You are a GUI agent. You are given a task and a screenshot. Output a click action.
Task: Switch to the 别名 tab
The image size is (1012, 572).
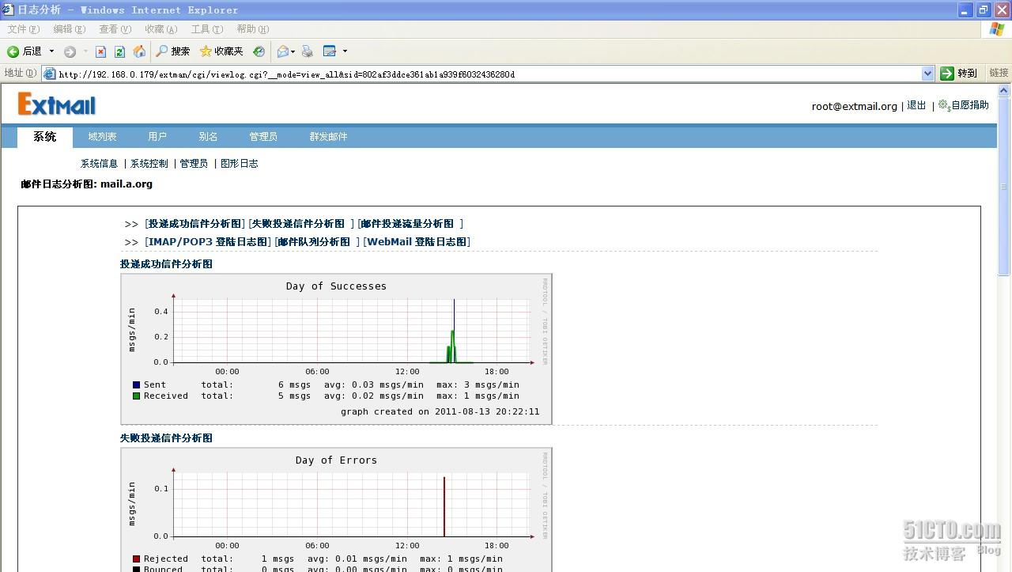(x=208, y=137)
